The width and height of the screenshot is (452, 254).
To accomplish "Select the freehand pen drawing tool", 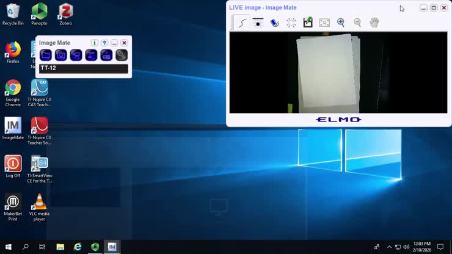I will coord(242,23).
